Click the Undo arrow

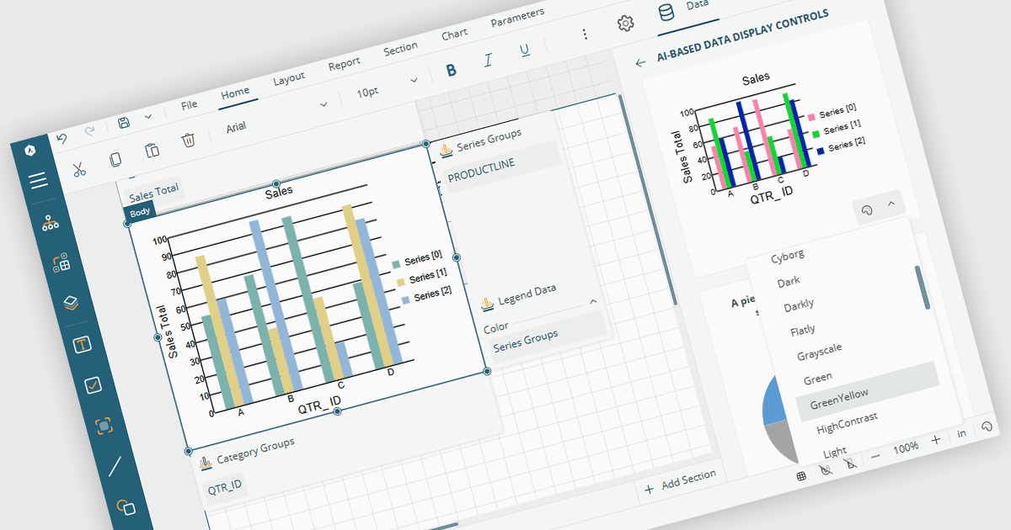(x=61, y=139)
